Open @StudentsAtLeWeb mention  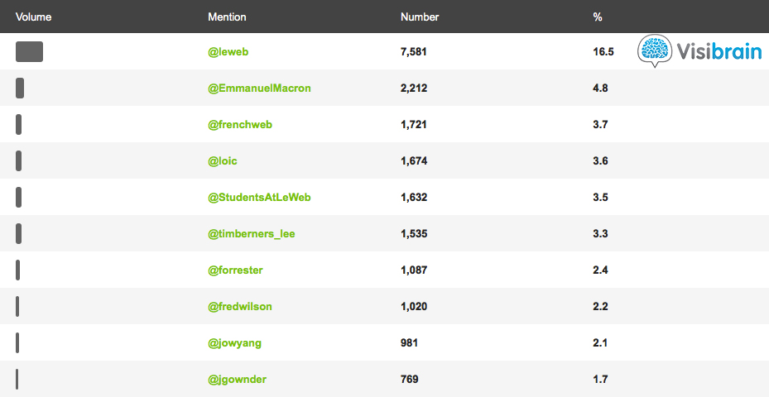259,198
